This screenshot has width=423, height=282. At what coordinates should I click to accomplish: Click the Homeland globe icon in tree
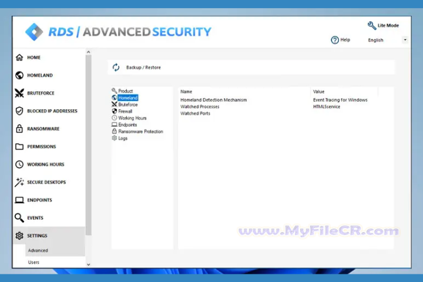[x=115, y=98]
